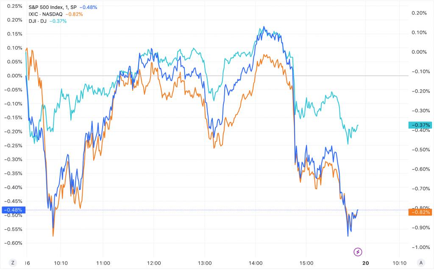The image size is (434, 270).
Task: Click the teal -0.37% value in DJI legend
Action: coord(58,21)
